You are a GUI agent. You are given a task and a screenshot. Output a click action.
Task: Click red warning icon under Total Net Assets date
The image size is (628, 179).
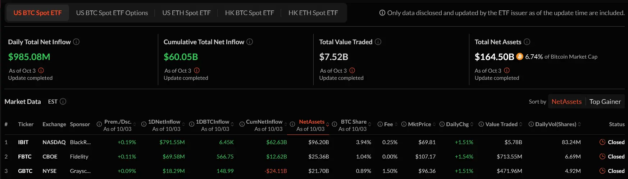pos(507,70)
